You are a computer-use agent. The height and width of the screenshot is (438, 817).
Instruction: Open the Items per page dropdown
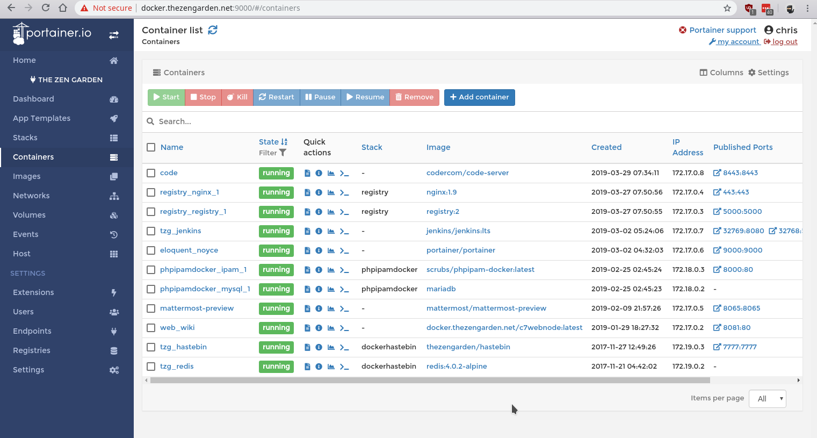[x=768, y=399]
